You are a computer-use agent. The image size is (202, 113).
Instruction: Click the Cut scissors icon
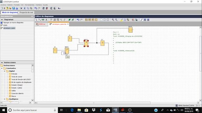tap(25, 8)
